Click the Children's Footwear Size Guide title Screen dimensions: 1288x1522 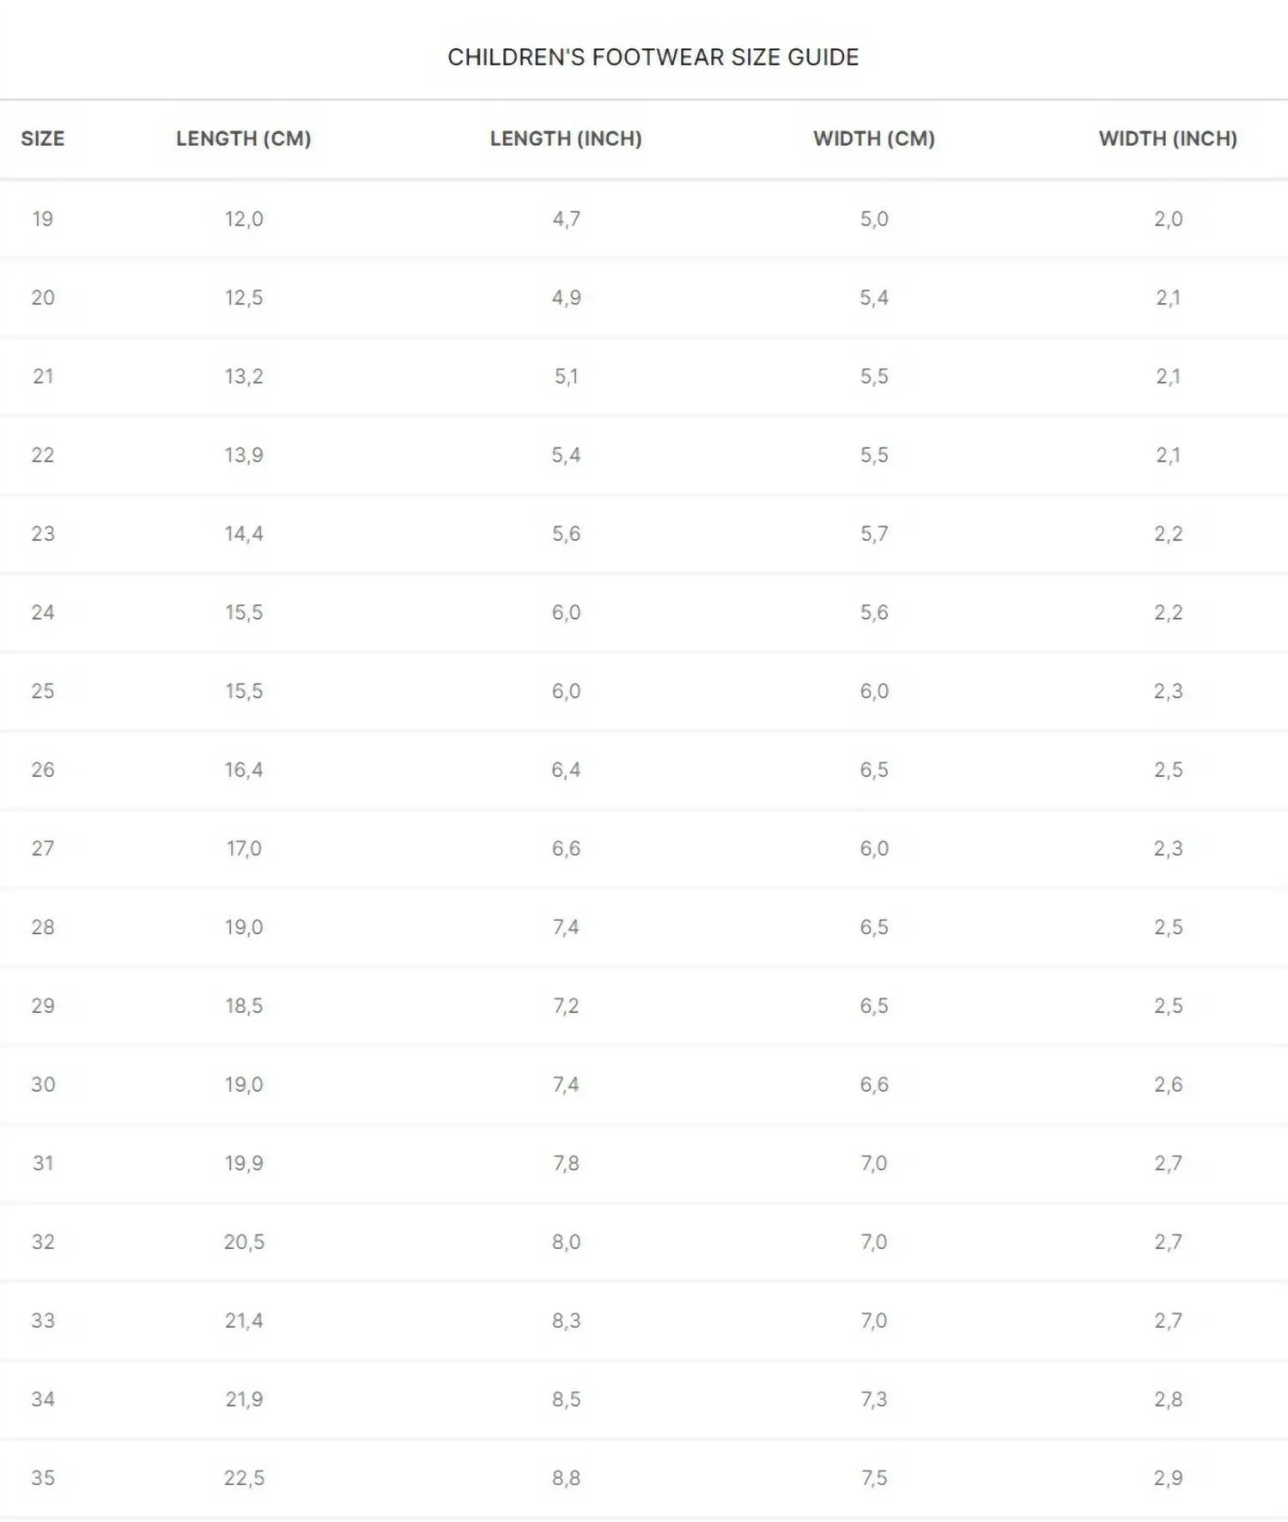point(653,58)
